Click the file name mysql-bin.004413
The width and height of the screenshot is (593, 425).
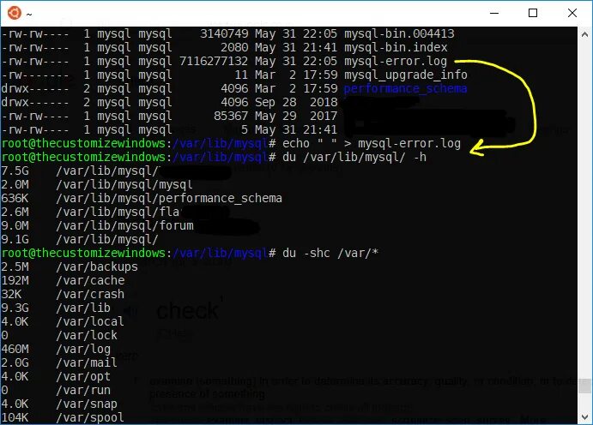point(399,33)
